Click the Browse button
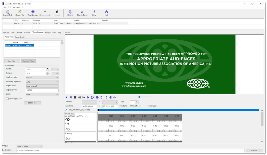This screenshot has height=155, width=267. [x=254, y=150]
